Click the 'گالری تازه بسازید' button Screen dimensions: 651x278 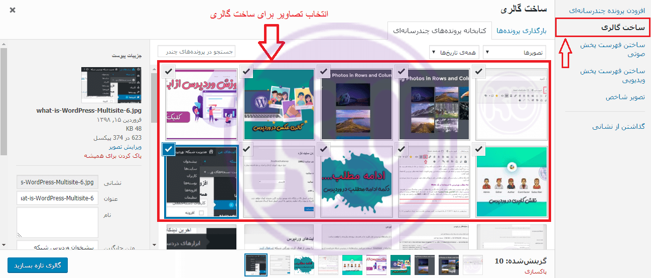[x=38, y=265]
